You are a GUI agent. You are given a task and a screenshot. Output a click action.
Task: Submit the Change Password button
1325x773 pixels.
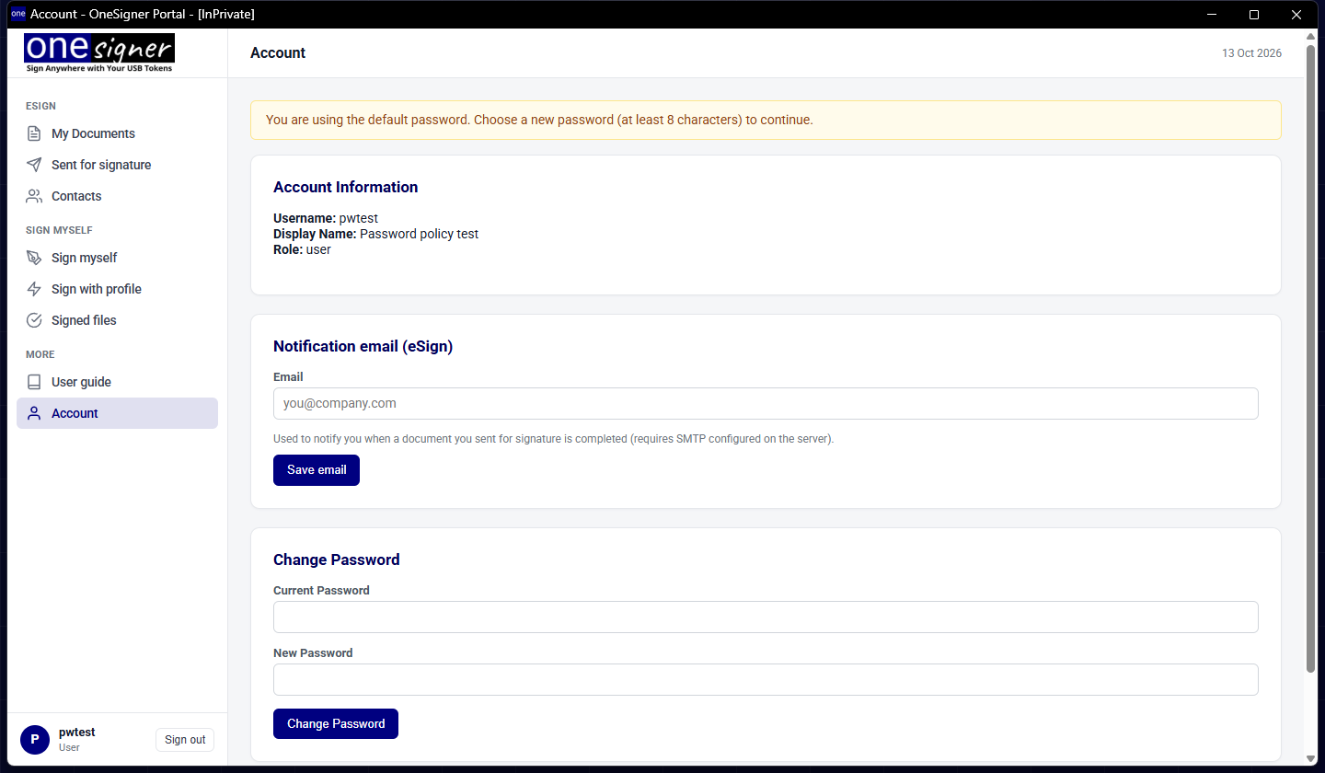pyautogui.click(x=336, y=723)
